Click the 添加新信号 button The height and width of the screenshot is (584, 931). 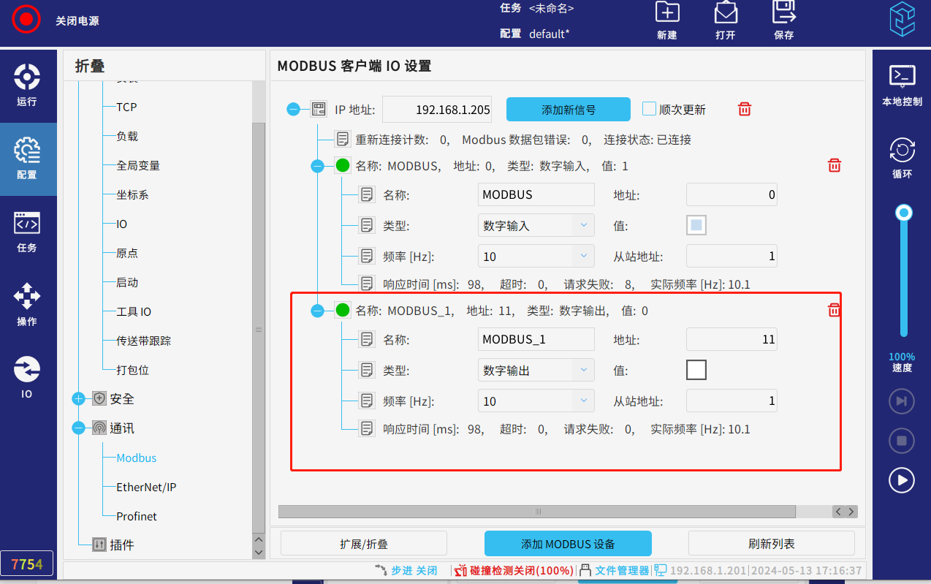tap(568, 110)
